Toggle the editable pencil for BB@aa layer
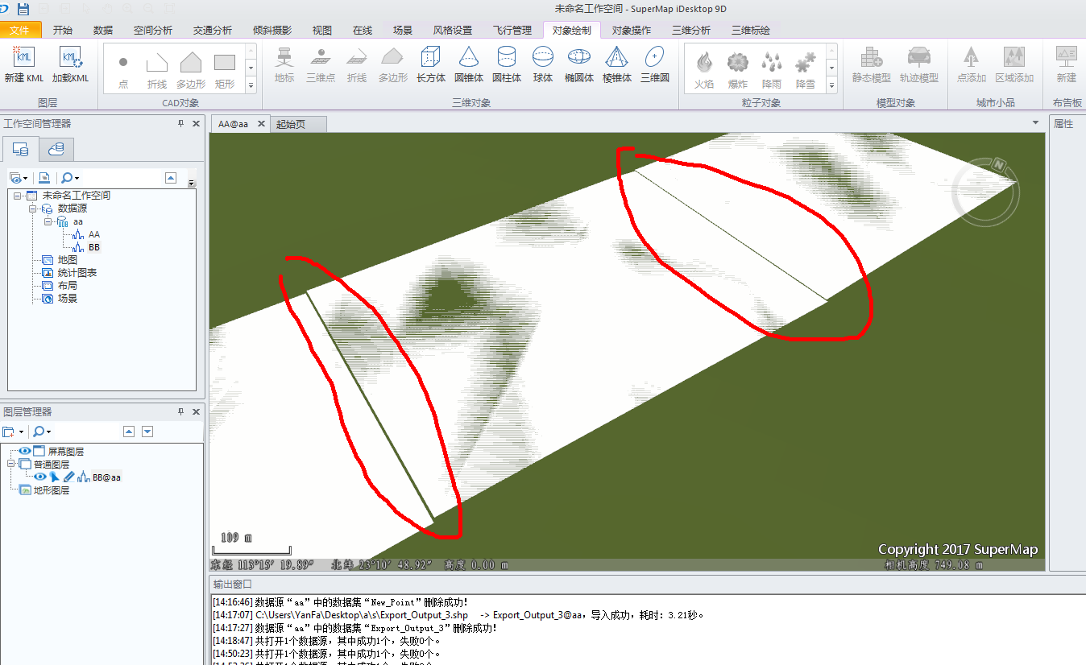1086x665 pixels. pyautogui.click(x=68, y=477)
